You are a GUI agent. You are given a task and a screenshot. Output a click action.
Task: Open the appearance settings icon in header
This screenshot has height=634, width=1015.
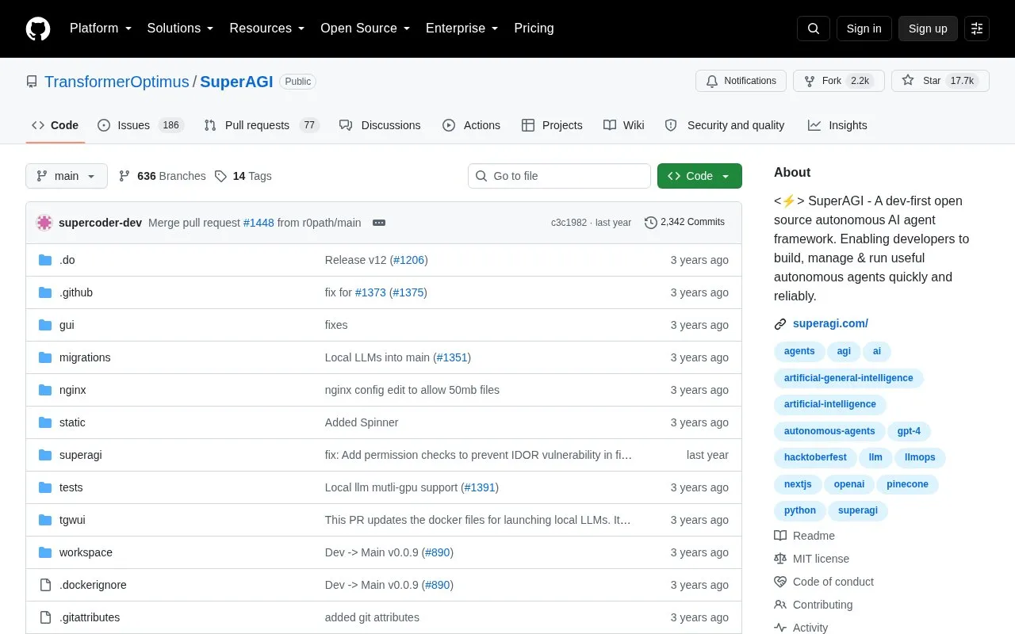coord(977,29)
